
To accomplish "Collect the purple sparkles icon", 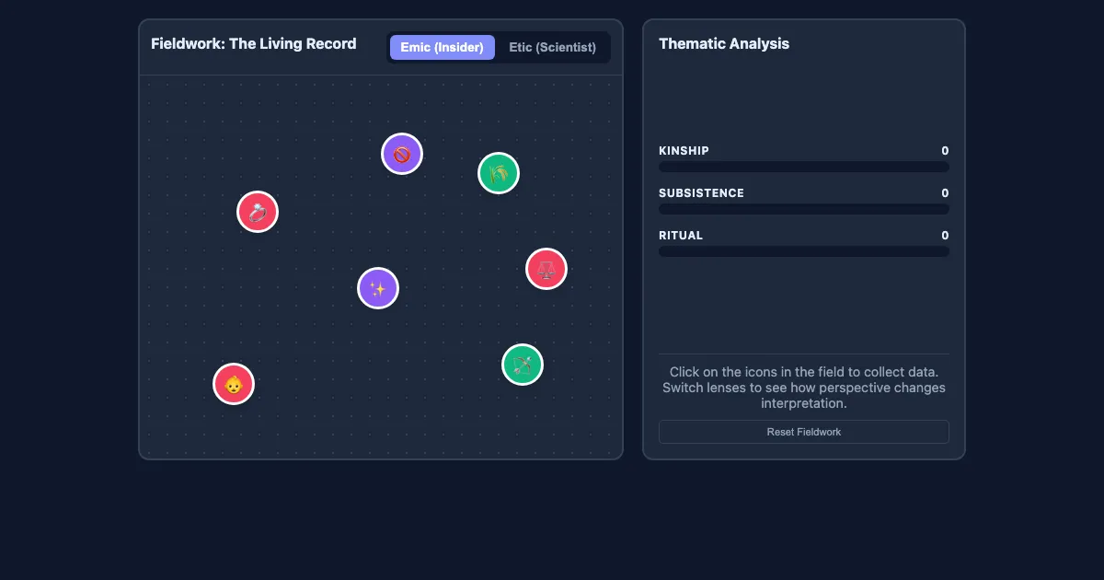I will click(x=378, y=288).
